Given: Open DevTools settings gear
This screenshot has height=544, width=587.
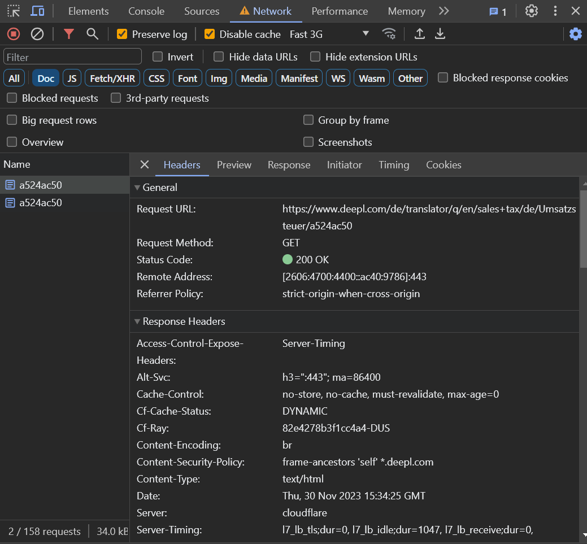Looking at the screenshot, I should coord(531,11).
